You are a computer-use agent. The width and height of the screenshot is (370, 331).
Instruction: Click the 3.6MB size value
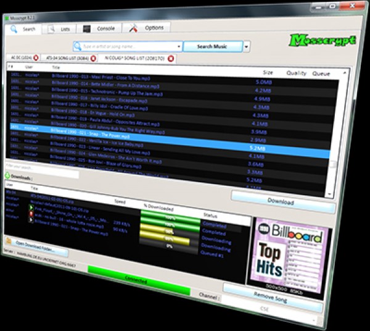(255, 164)
